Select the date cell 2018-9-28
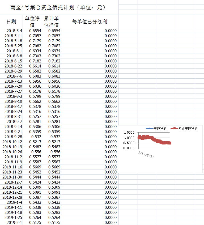Image resolution: width=204 pixels, height=225 pixels. point(11,137)
